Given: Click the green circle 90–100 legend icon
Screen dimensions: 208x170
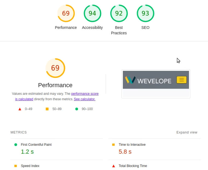Looking at the screenshot, I should 77,109.
